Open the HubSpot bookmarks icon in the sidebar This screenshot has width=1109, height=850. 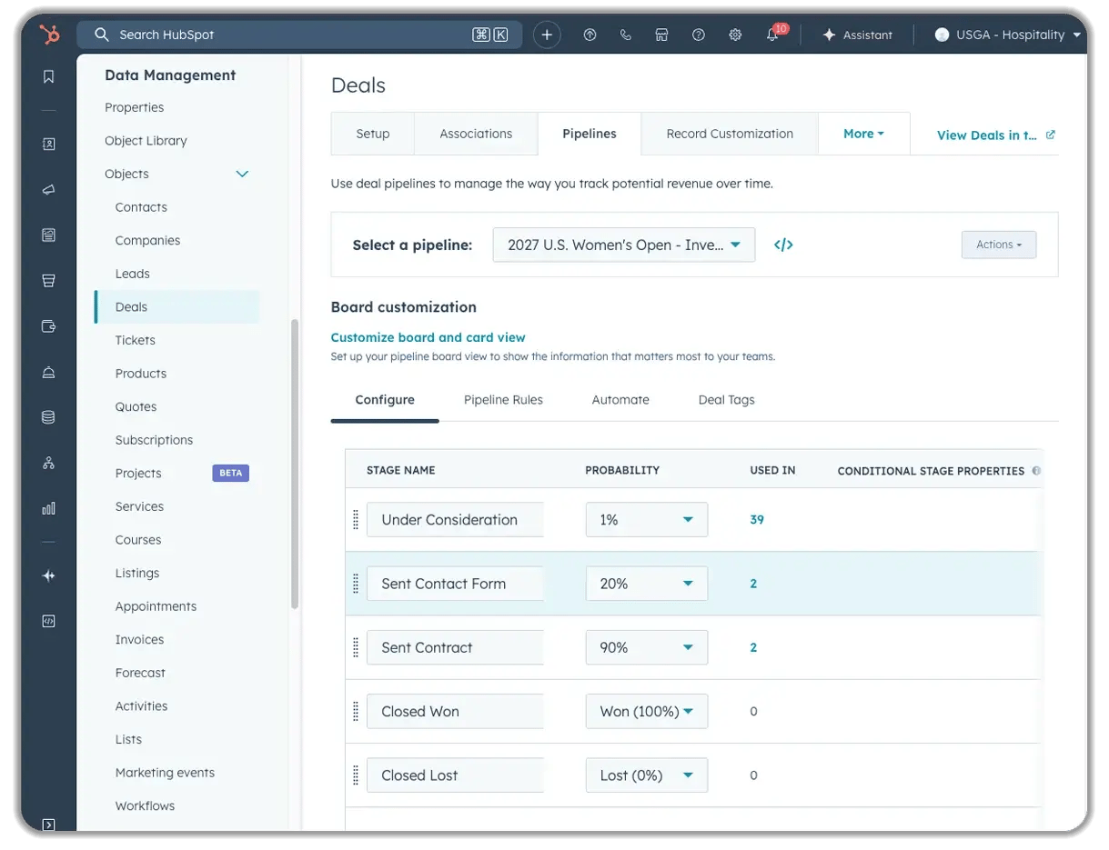click(48, 76)
